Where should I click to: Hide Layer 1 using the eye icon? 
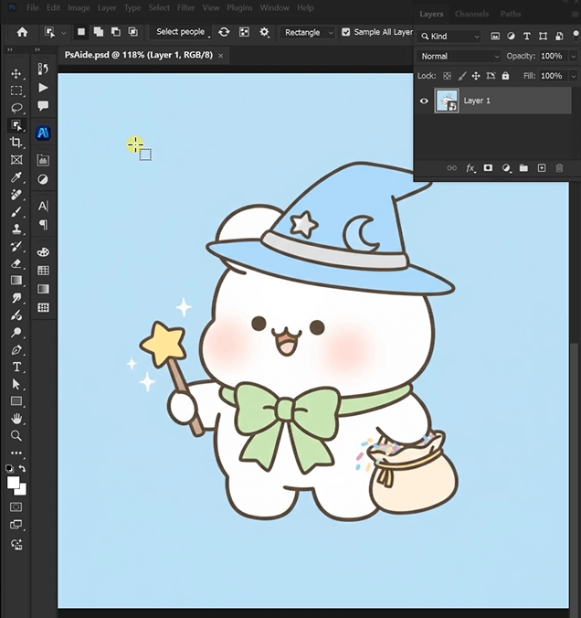tap(424, 101)
